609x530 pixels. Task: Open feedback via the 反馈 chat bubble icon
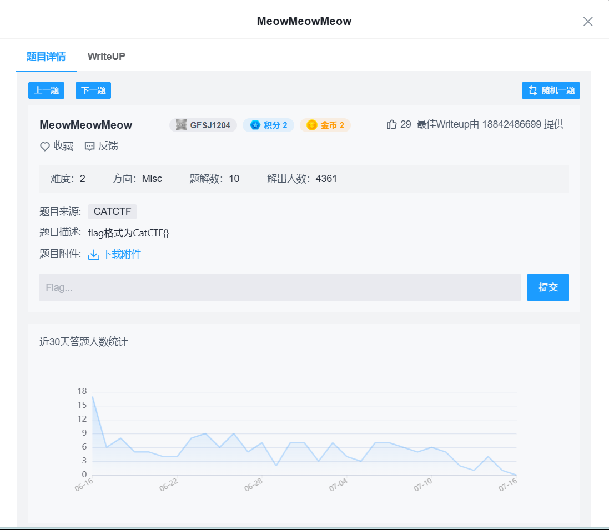[89, 146]
